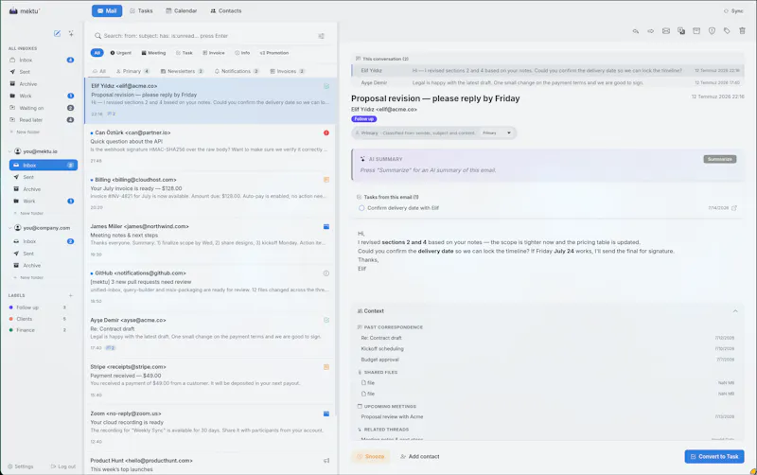Toggle the Info filter chip
The height and width of the screenshot is (475, 757).
tap(242, 53)
